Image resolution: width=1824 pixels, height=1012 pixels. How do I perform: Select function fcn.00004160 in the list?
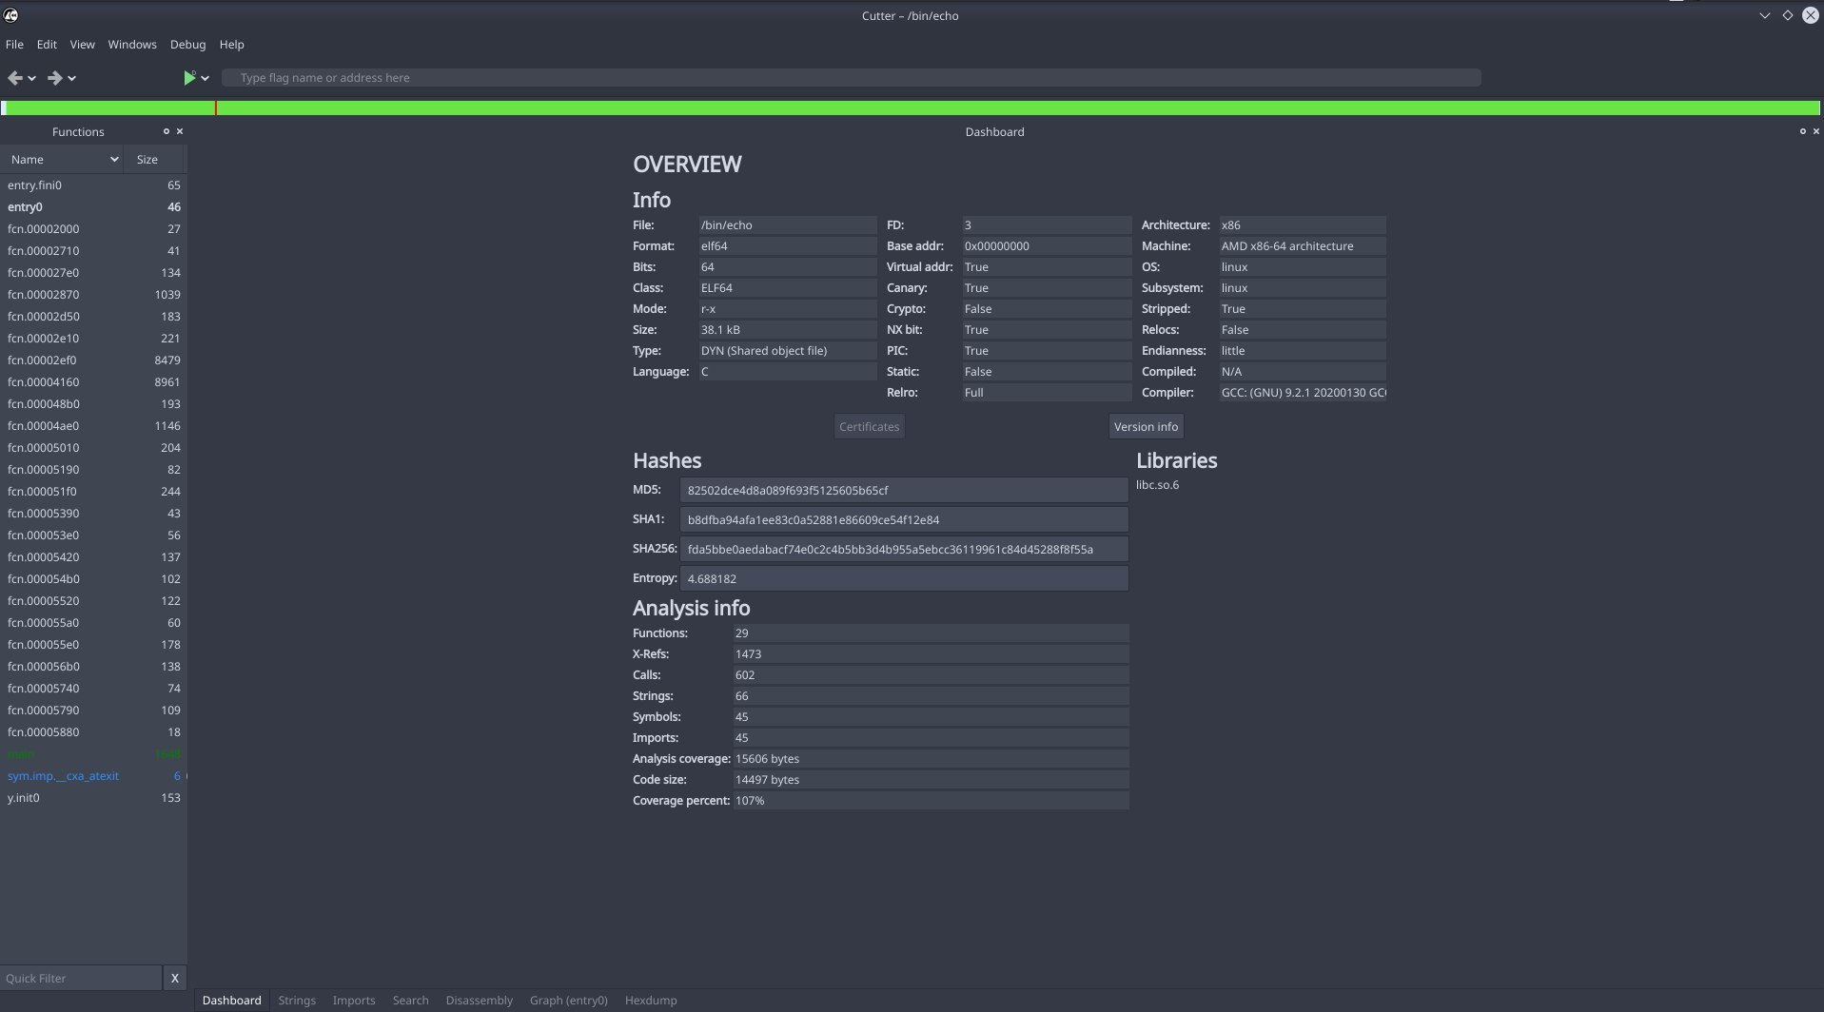click(x=93, y=382)
